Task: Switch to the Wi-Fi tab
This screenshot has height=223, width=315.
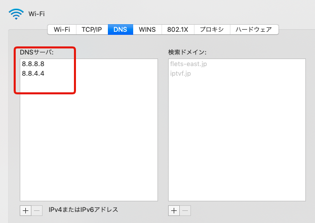Action: (62, 29)
